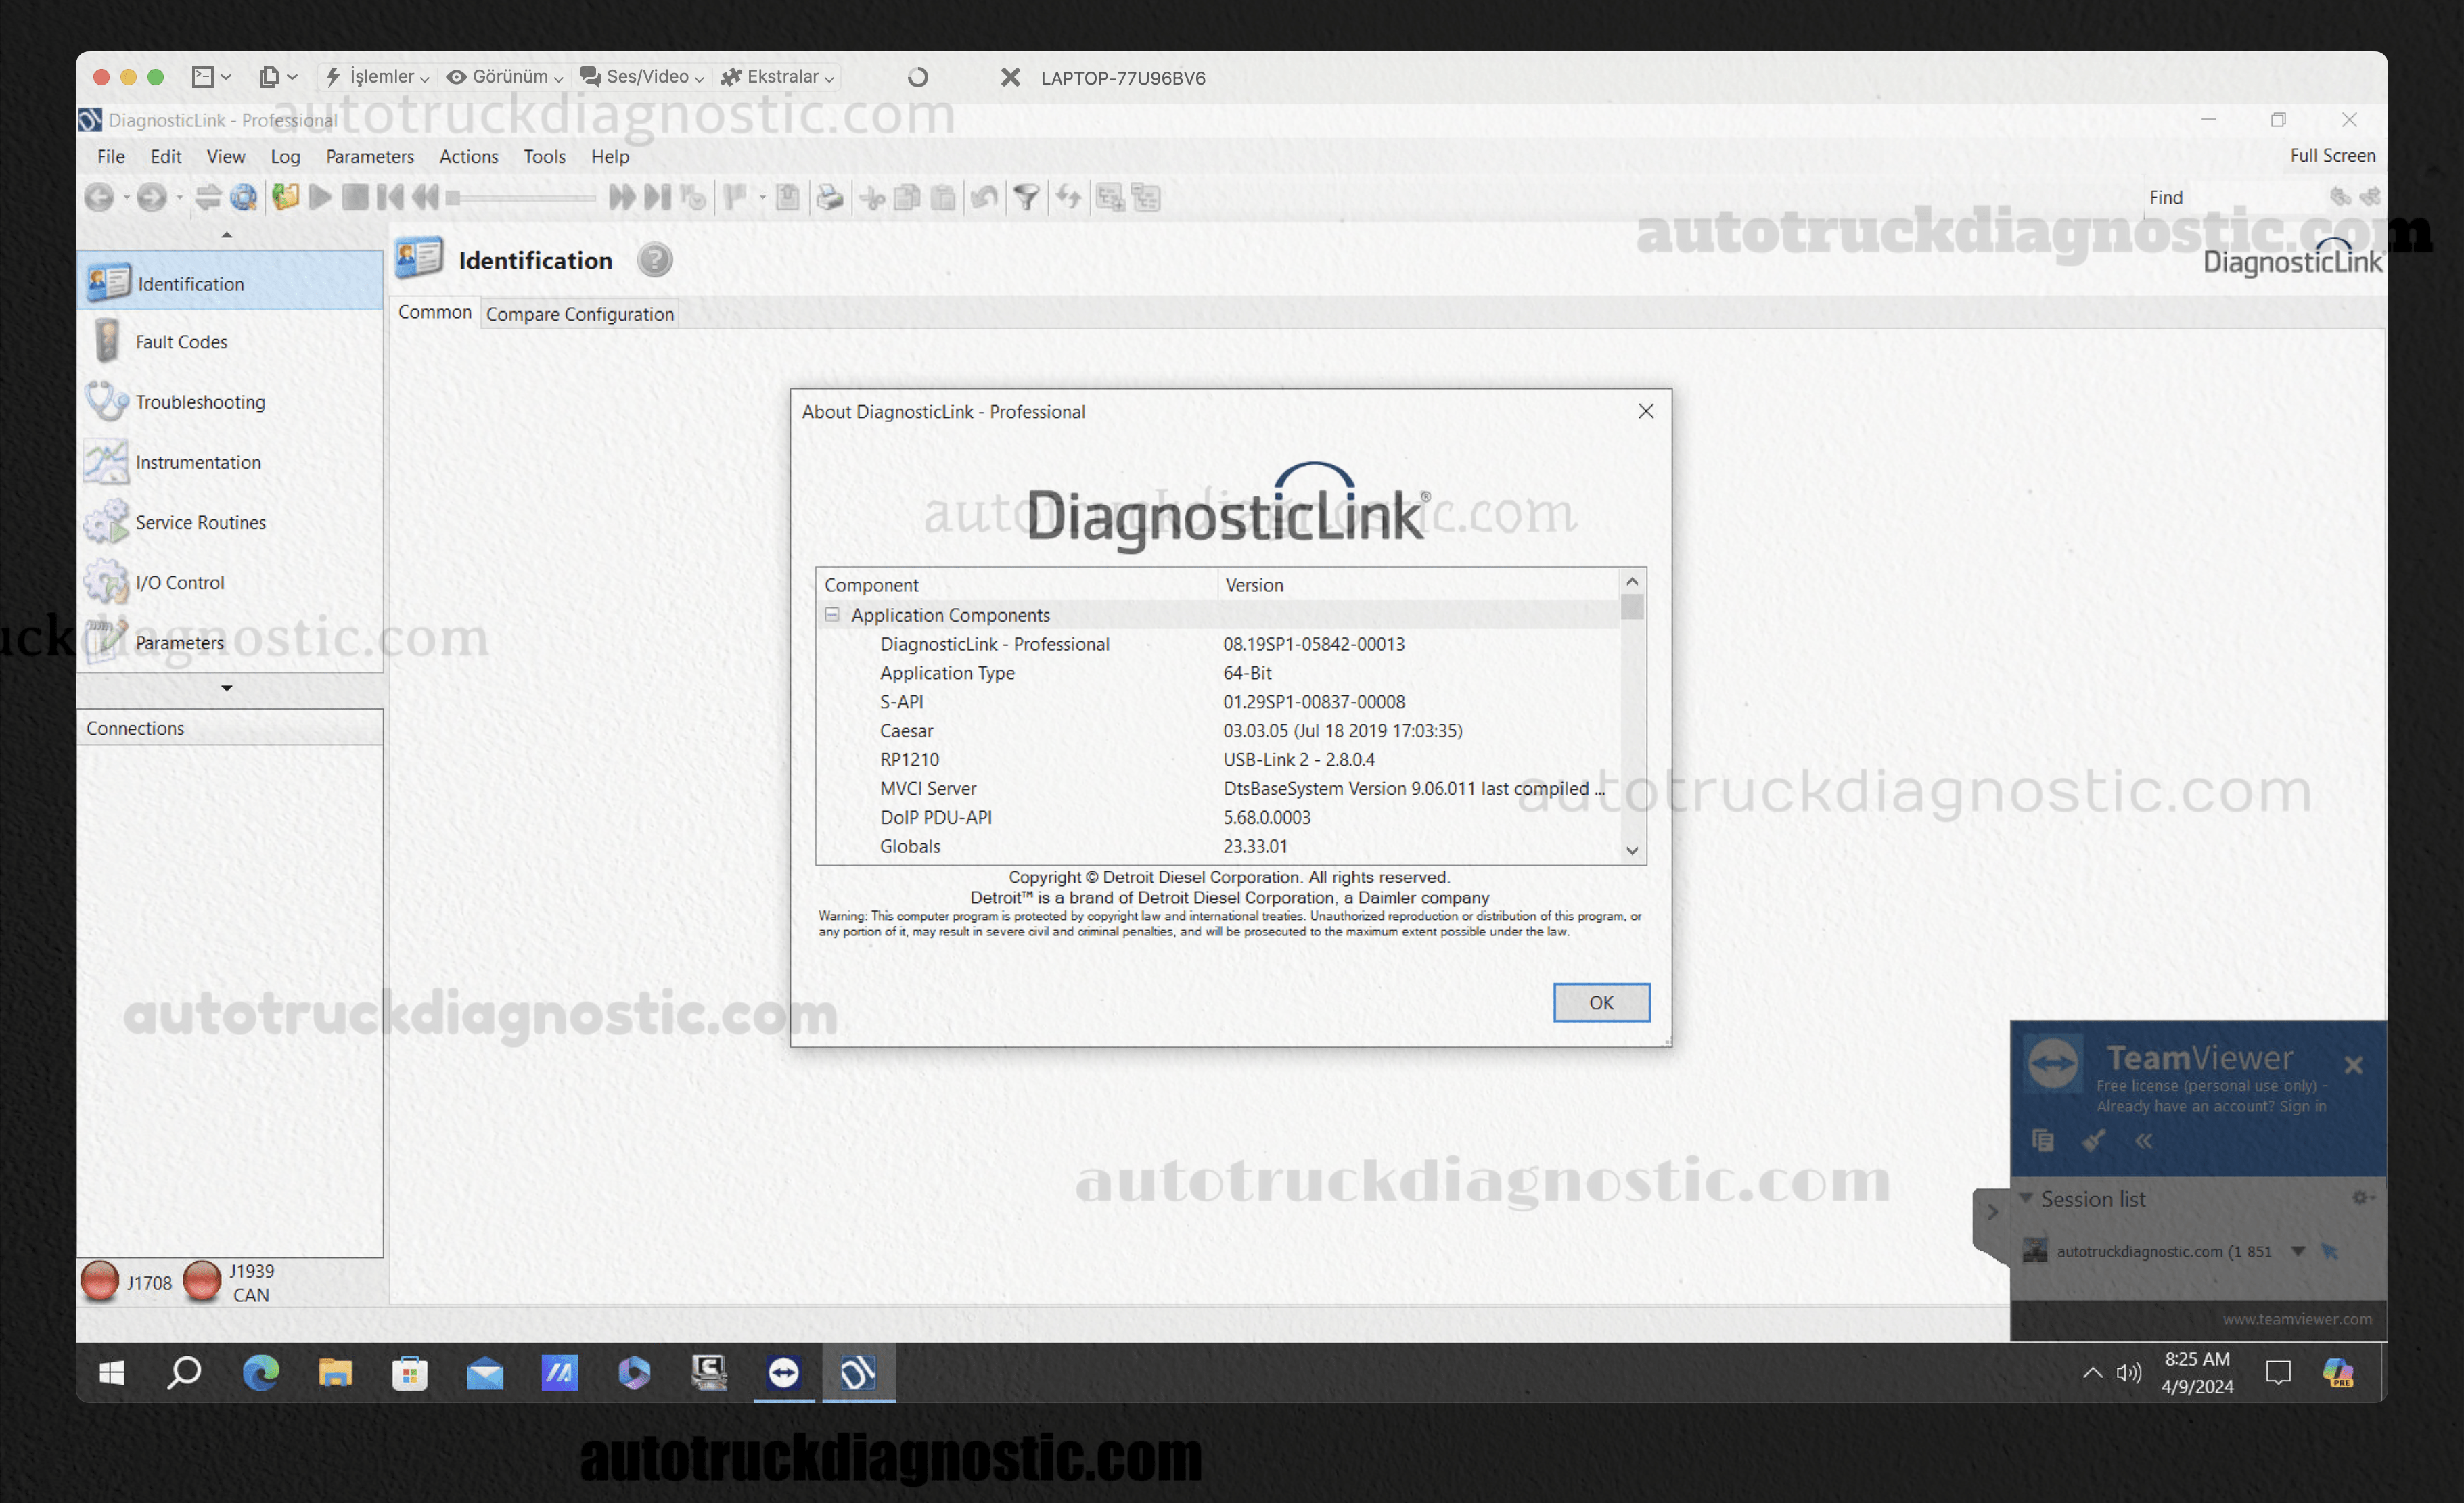
Task: Click the Full Screen button
Action: [2332, 155]
